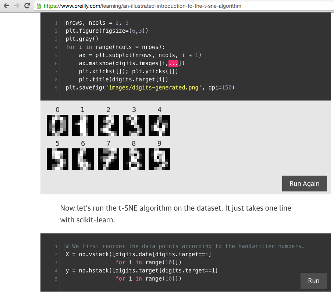Click the Run button in second code cell

313,281
